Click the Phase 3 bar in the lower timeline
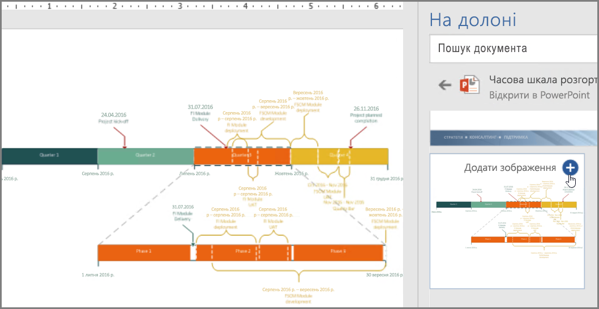 pyautogui.click(x=338, y=252)
